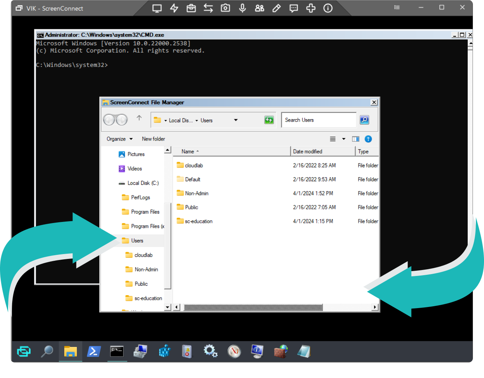This screenshot has width=484, height=378.
Task: Click the Up one level arrow
Action: [139, 118]
